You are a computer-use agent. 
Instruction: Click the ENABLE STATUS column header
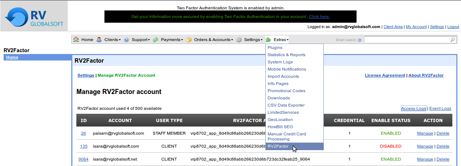click(391, 120)
